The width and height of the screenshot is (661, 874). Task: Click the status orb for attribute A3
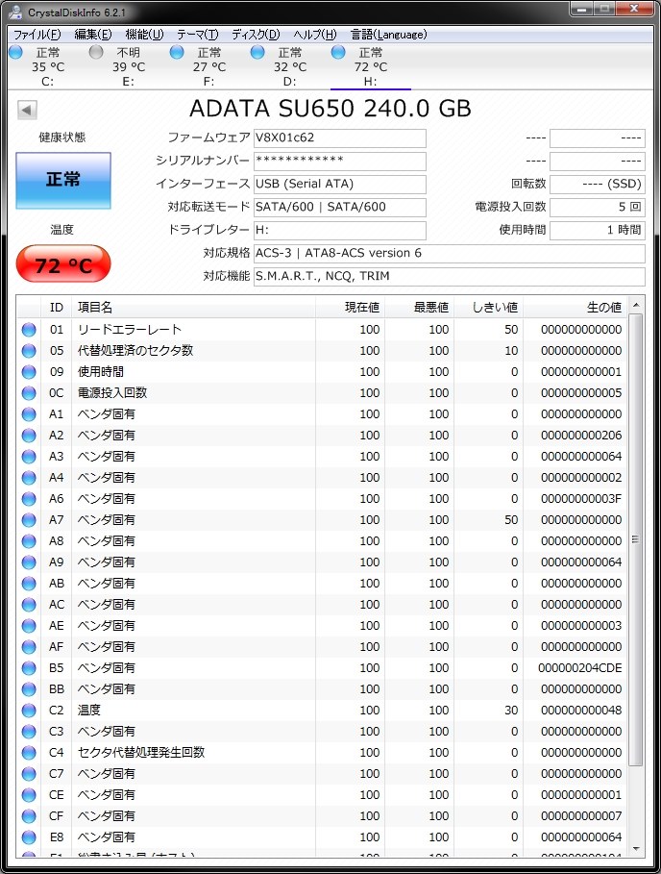[29, 457]
